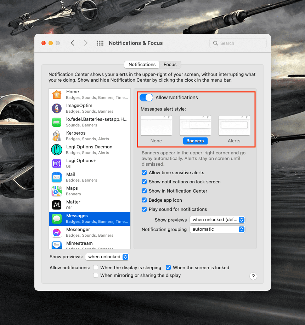Enable When the display is sleeping
305x325 pixels.
click(x=96, y=267)
